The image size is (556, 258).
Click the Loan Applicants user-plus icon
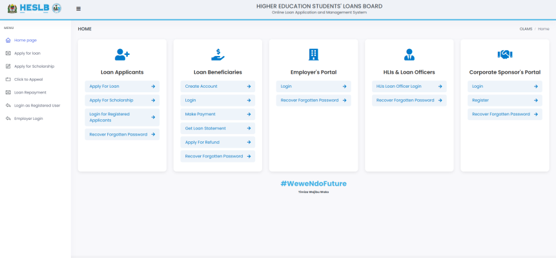(122, 55)
